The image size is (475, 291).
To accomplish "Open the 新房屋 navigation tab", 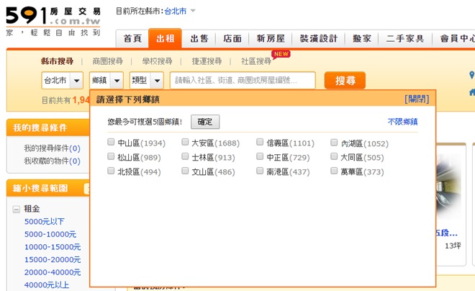I will pyautogui.click(x=270, y=39).
